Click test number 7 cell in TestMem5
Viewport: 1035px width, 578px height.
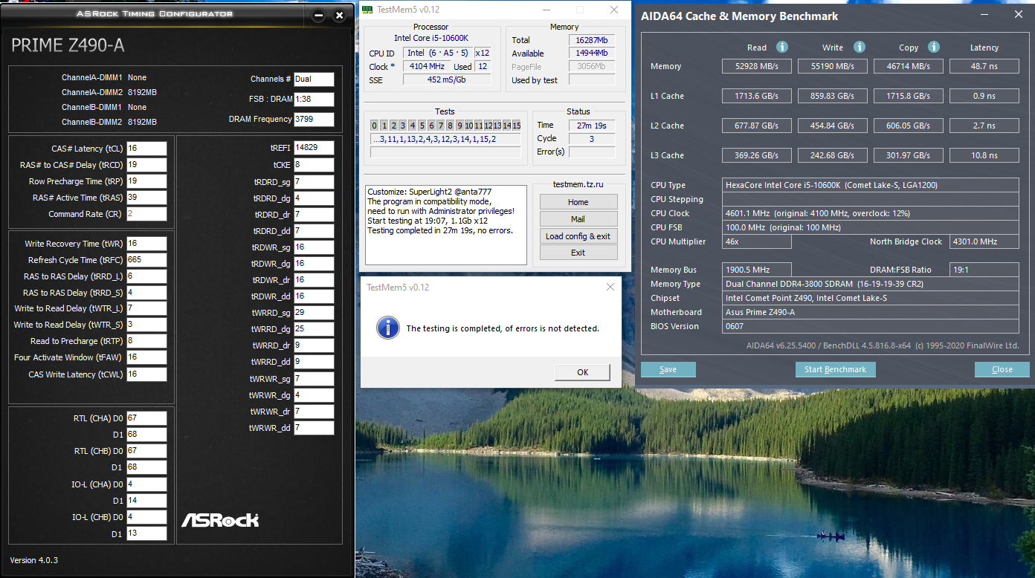[x=440, y=126]
